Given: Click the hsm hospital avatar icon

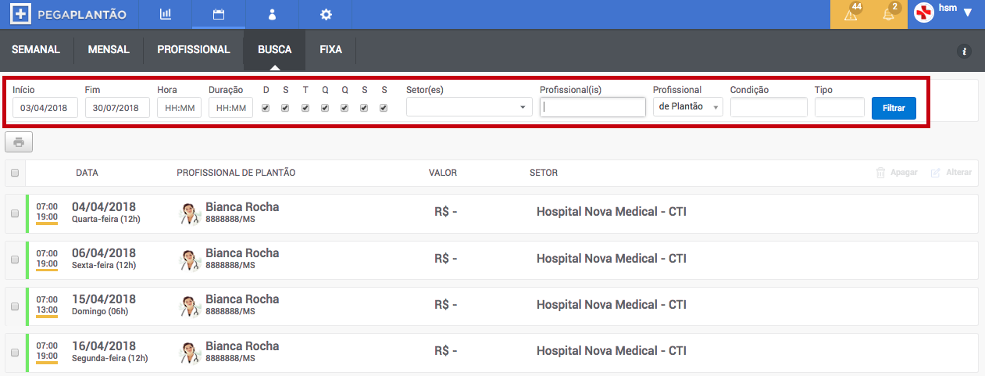Looking at the screenshot, I should coord(924,13).
